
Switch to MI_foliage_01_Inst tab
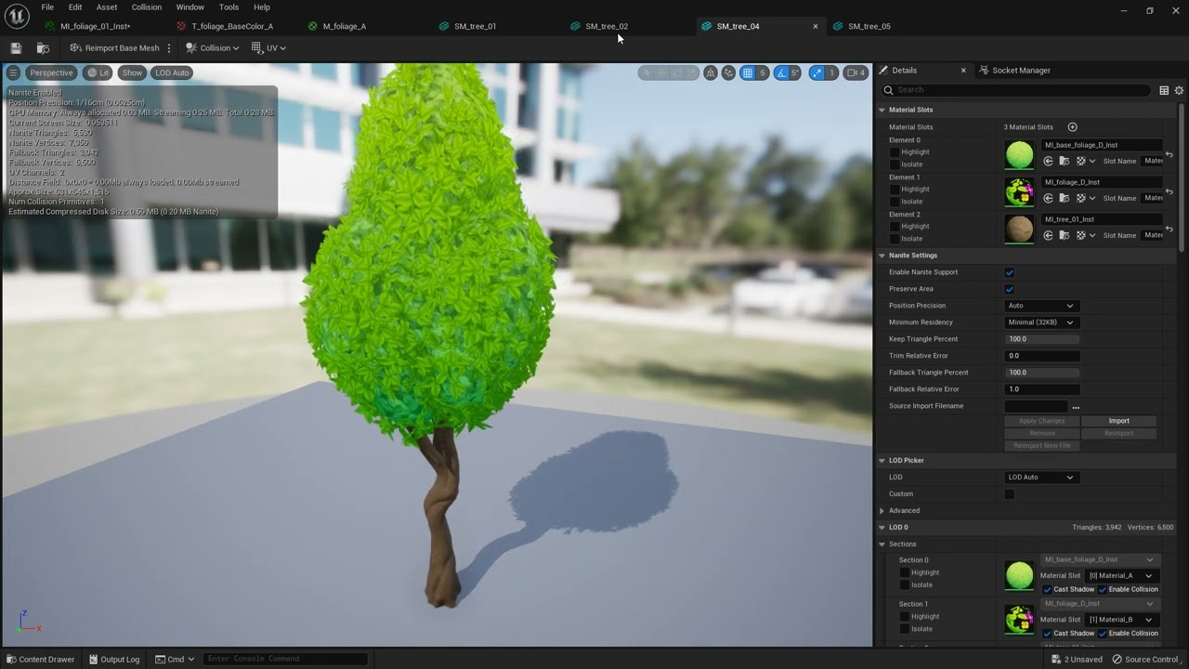coord(95,26)
